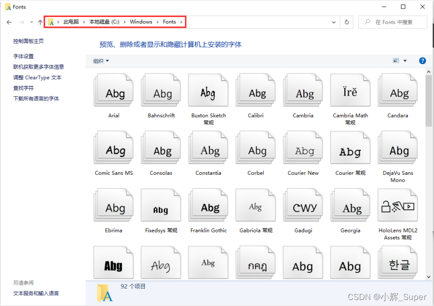
Task: Select the DejaVu Sans Mono font icon
Action: coord(397,148)
